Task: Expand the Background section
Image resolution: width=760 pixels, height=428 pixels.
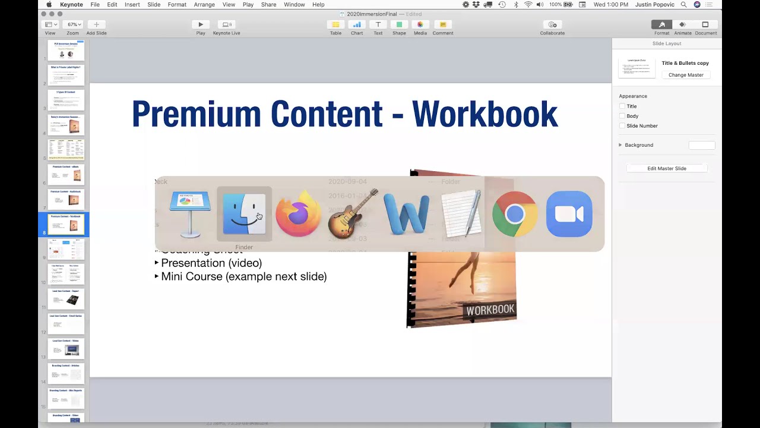Action: point(620,145)
